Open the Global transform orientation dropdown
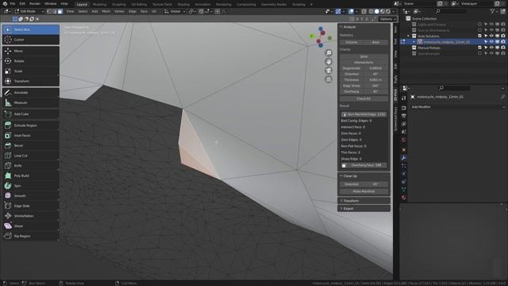The width and height of the screenshot is (508, 286). click(175, 11)
